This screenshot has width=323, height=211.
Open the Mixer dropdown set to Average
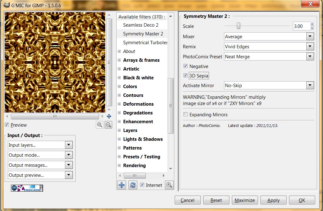click(269, 37)
